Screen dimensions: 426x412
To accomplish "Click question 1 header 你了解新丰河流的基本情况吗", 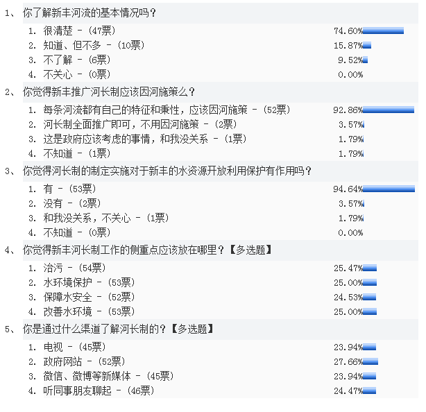I will point(90,12).
